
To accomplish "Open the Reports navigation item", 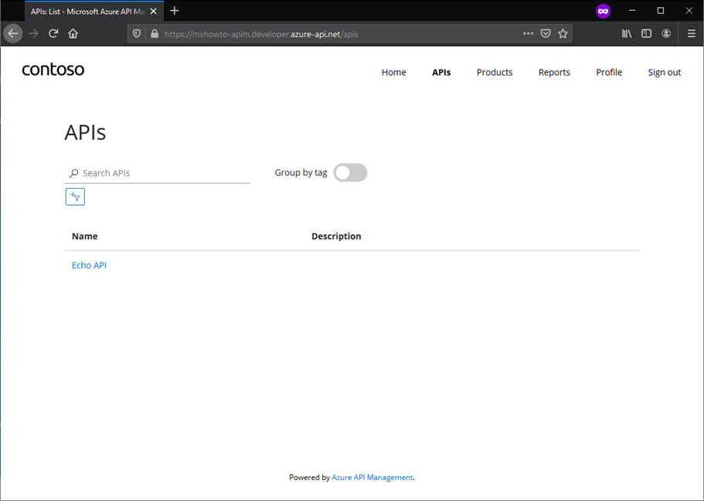I will pyautogui.click(x=554, y=73).
